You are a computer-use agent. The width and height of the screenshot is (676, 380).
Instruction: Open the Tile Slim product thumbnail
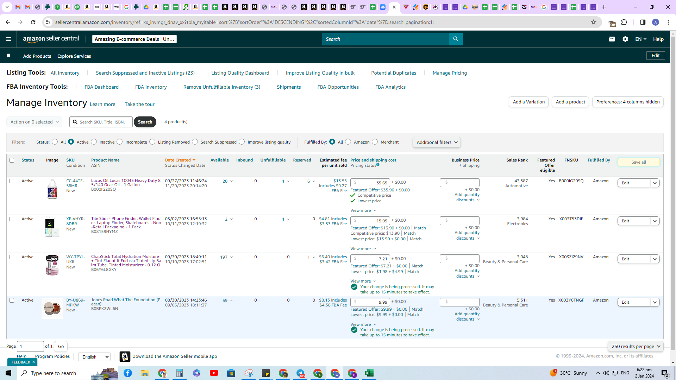[x=52, y=227]
